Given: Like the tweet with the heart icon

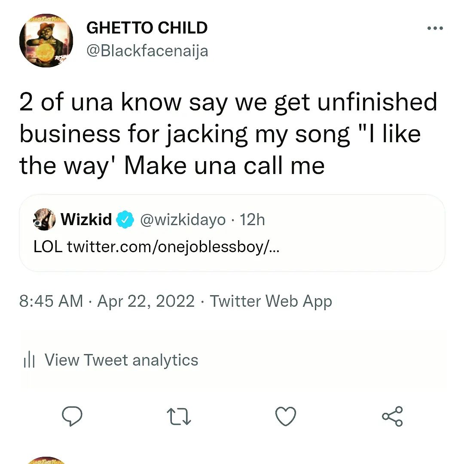Looking at the screenshot, I should 285,416.
